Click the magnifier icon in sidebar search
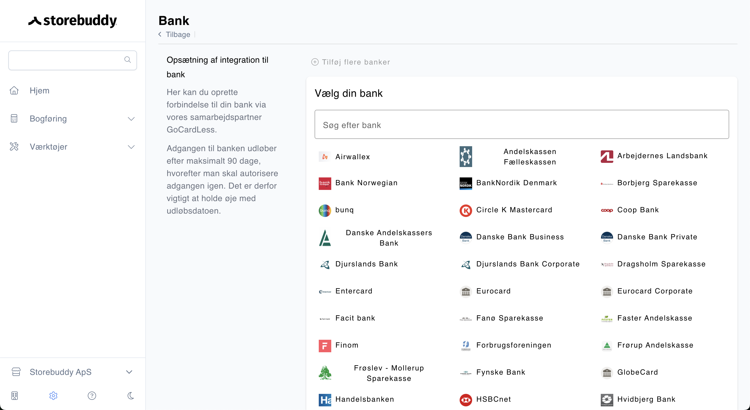Screen dimensions: 750x410 pos(128,60)
